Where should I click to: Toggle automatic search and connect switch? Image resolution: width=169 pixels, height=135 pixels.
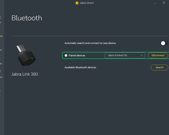pyautogui.click(x=164, y=43)
